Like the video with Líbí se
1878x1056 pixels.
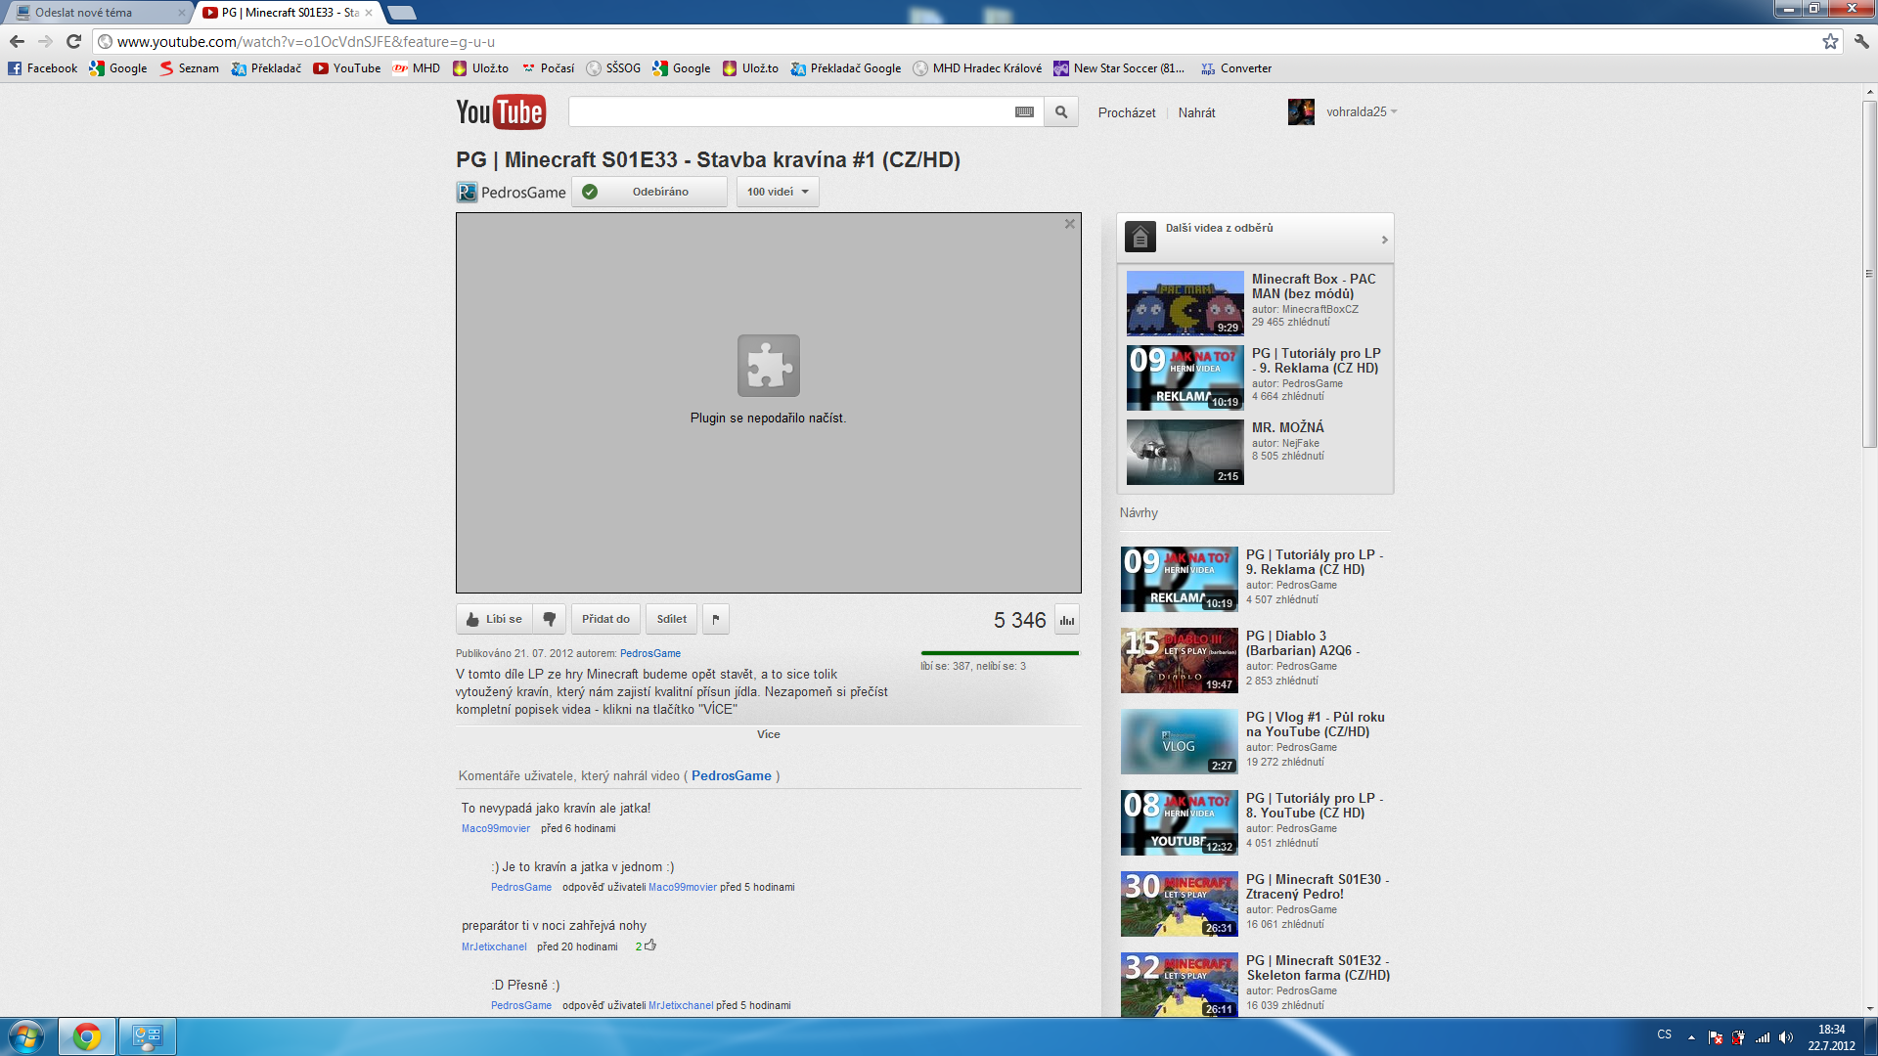[x=495, y=619]
